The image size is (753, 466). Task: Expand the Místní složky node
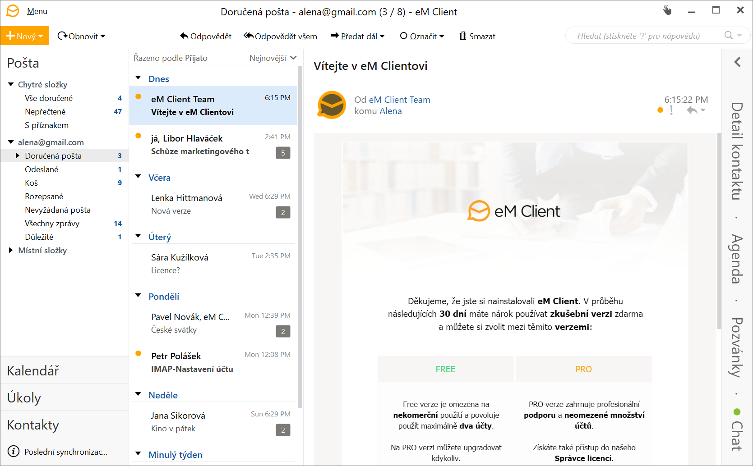11,251
